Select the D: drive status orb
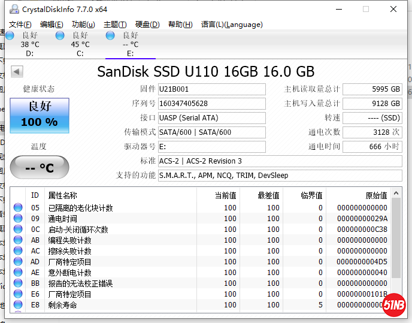Image resolution: width=412 pixels, height=323 pixels. click(x=10, y=36)
